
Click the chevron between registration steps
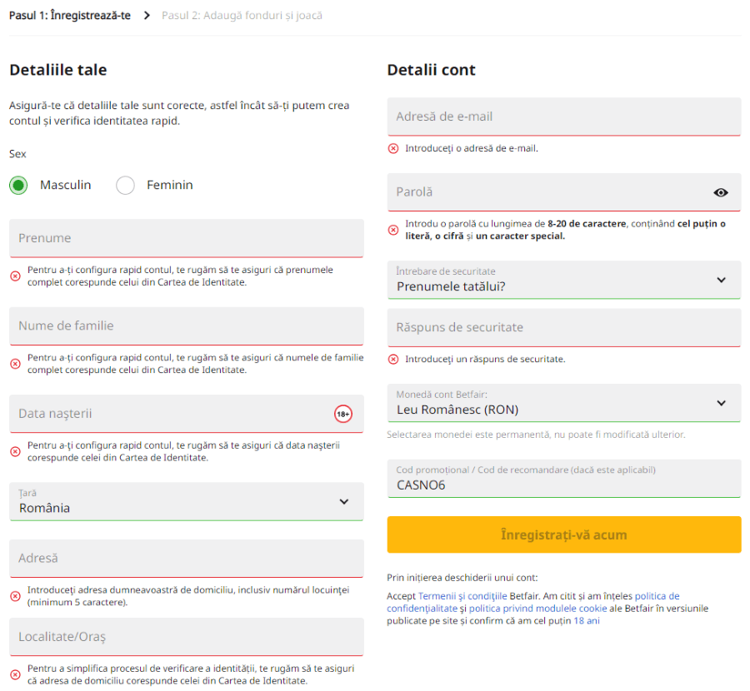coord(147,15)
